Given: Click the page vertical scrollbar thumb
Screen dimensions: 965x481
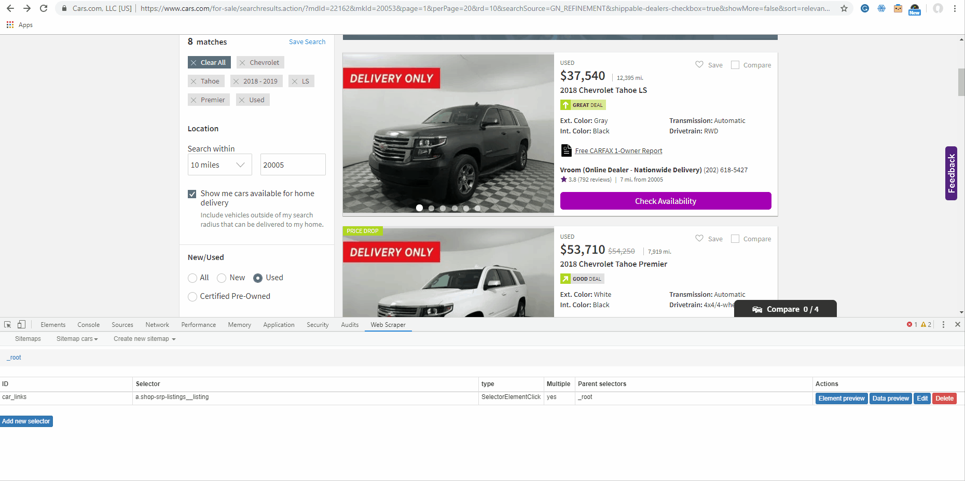Looking at the screenshot, I should click(961, 82).
